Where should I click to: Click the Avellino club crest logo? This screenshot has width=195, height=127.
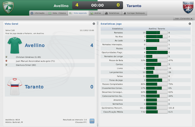[8, 7]
